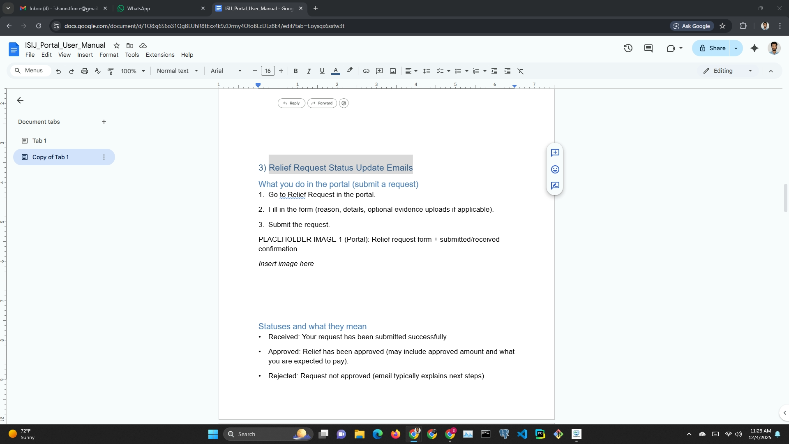Open the Insert menu
The width and height of the screenshot is (789, 444).
(x=85, y=55)
